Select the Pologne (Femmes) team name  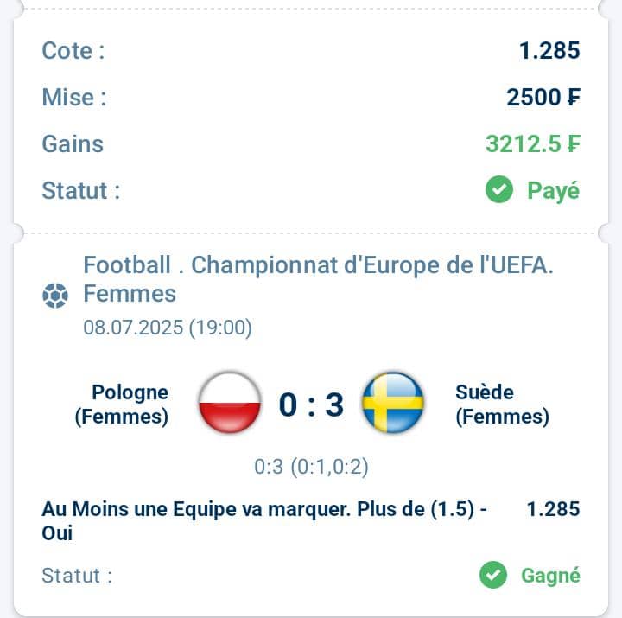(122, 404)
